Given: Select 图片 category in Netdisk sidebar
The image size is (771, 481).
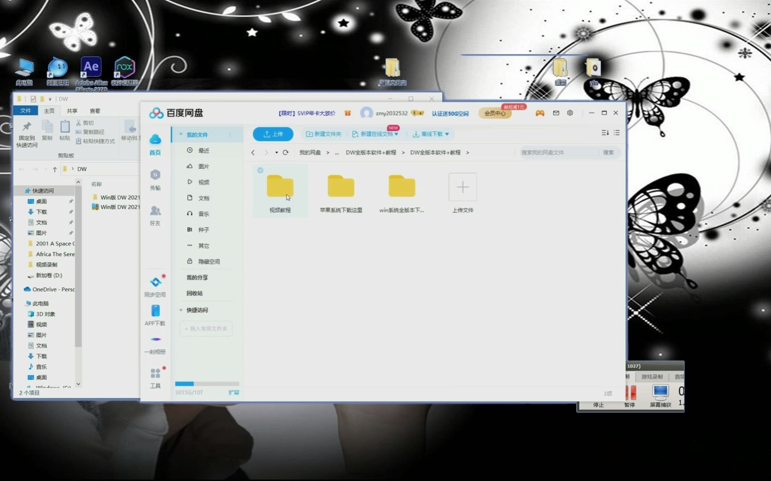Looking at the screenshot, I should (204, 166).
